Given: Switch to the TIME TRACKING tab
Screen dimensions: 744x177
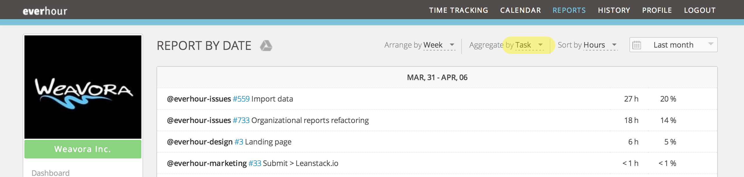Looking at the screenshot, I should pos(458,10).
